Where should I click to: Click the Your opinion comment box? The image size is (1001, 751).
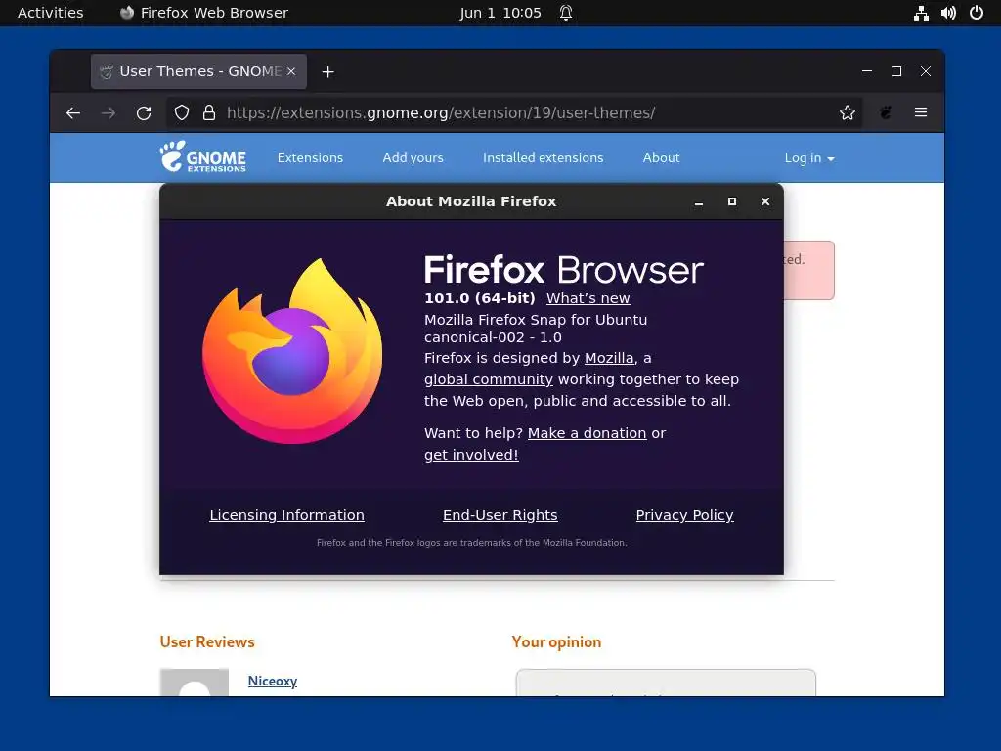(x=665, y=683)
